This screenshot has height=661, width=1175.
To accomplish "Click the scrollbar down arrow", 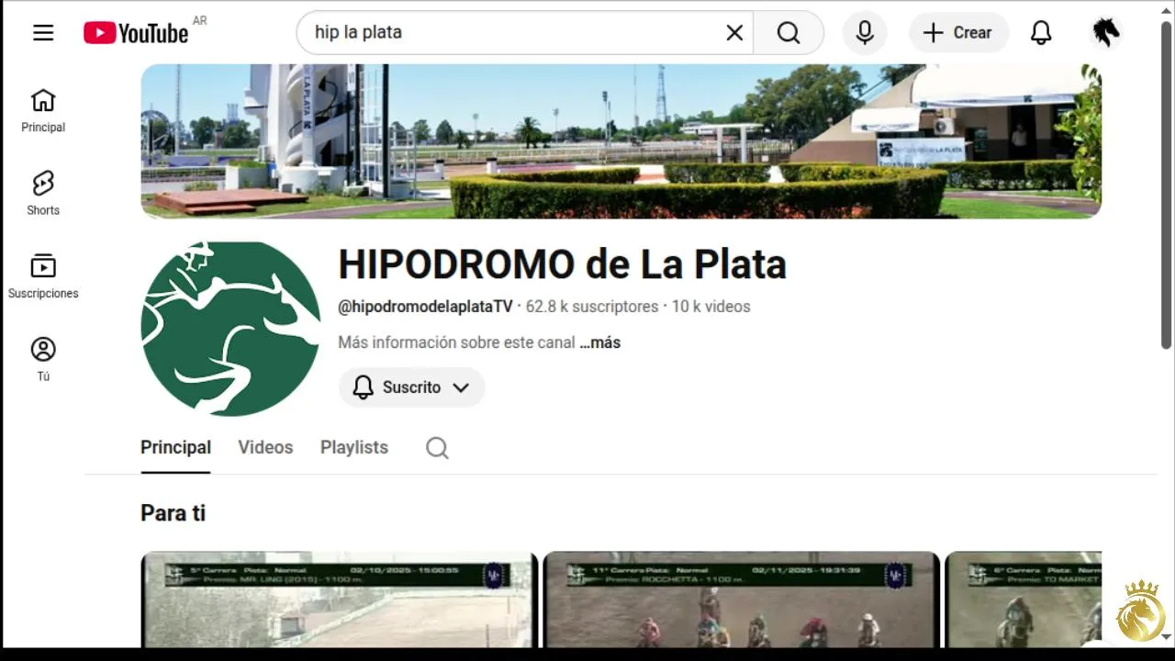I will pyautogui.click(x=1167, y=636).
